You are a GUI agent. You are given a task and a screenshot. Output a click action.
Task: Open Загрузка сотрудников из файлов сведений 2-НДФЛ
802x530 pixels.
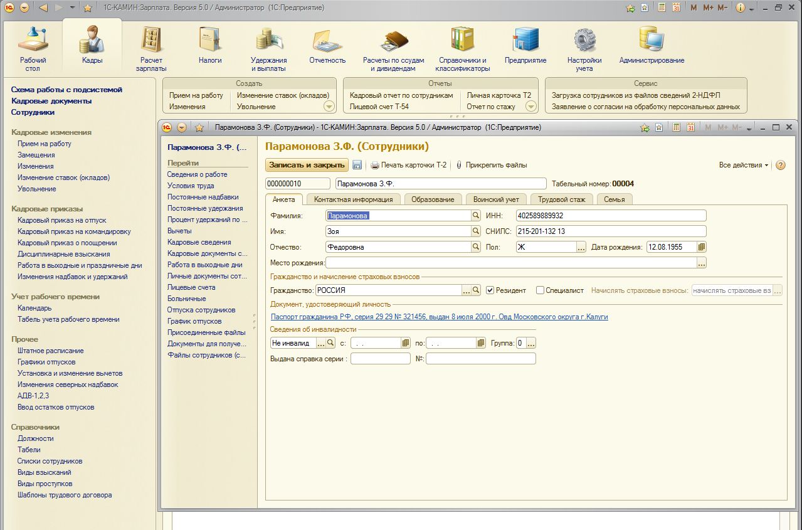636,95
